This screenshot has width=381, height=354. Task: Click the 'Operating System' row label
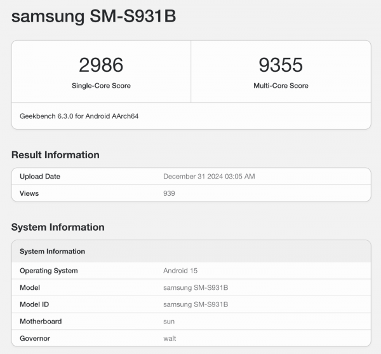[x=49, y=271]
